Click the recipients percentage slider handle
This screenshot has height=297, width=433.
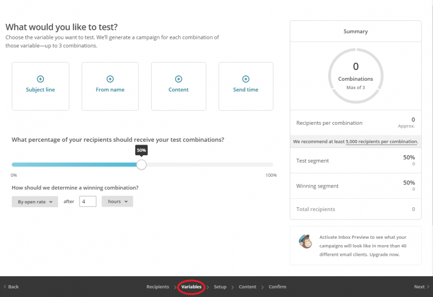tap(142, 164)
